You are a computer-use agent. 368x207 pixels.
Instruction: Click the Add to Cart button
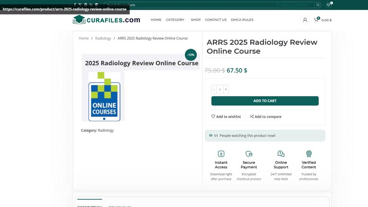(265, 101)
